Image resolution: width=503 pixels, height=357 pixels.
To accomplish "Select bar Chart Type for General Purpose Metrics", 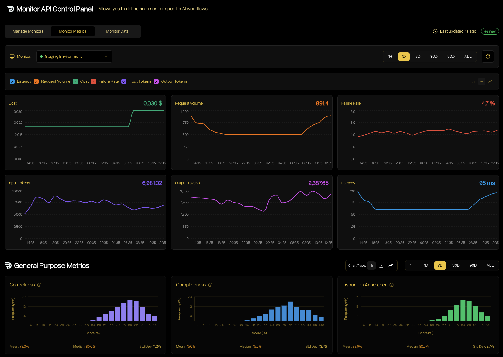I will click(x=371, y=265).
